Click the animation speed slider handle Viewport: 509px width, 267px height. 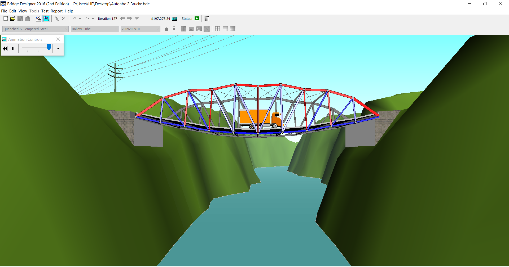[49, 47]
